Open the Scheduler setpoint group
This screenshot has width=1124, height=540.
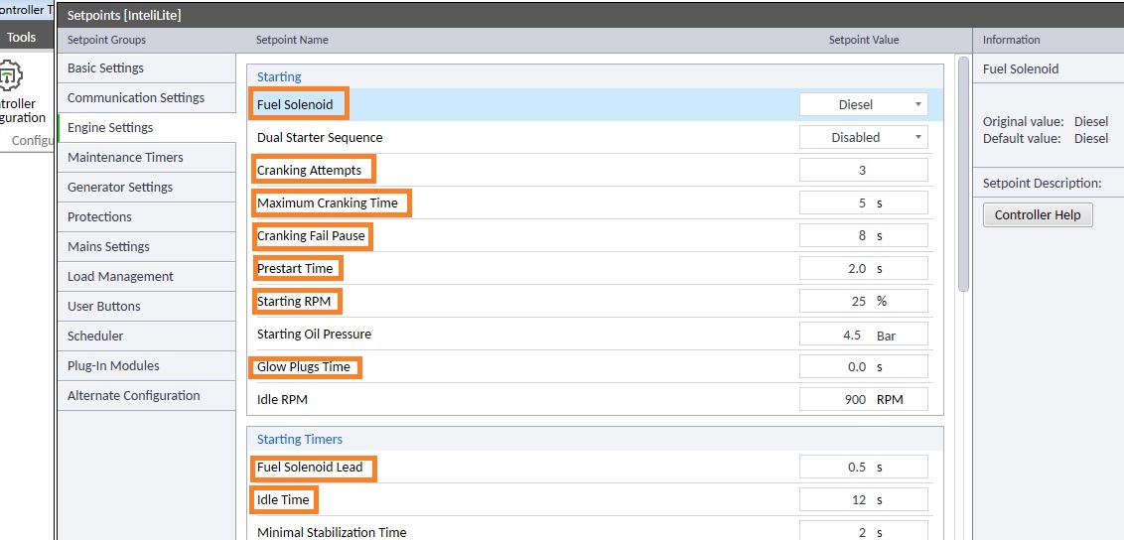pyautogui.click(x=95, y=336)
